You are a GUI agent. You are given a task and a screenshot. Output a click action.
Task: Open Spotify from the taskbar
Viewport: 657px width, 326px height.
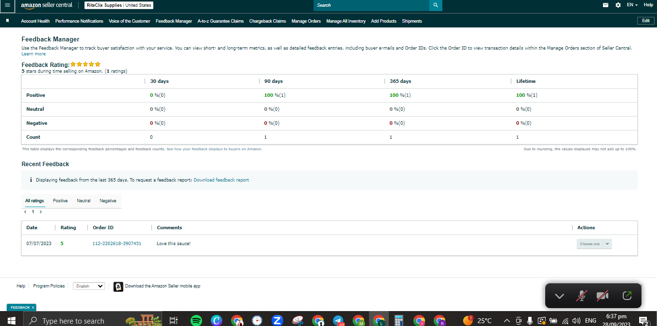click(x=196, y=320)
